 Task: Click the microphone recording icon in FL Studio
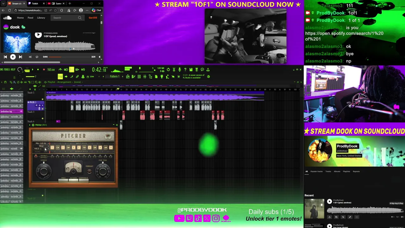179,69
